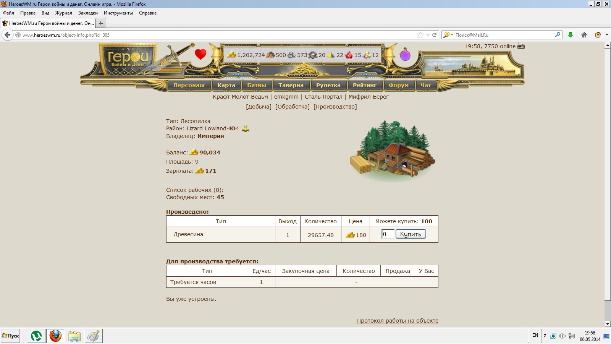Click the volume speaker tray icon
Image resolution: width=611 pixels, height=344 pixels.
point(562,336)
